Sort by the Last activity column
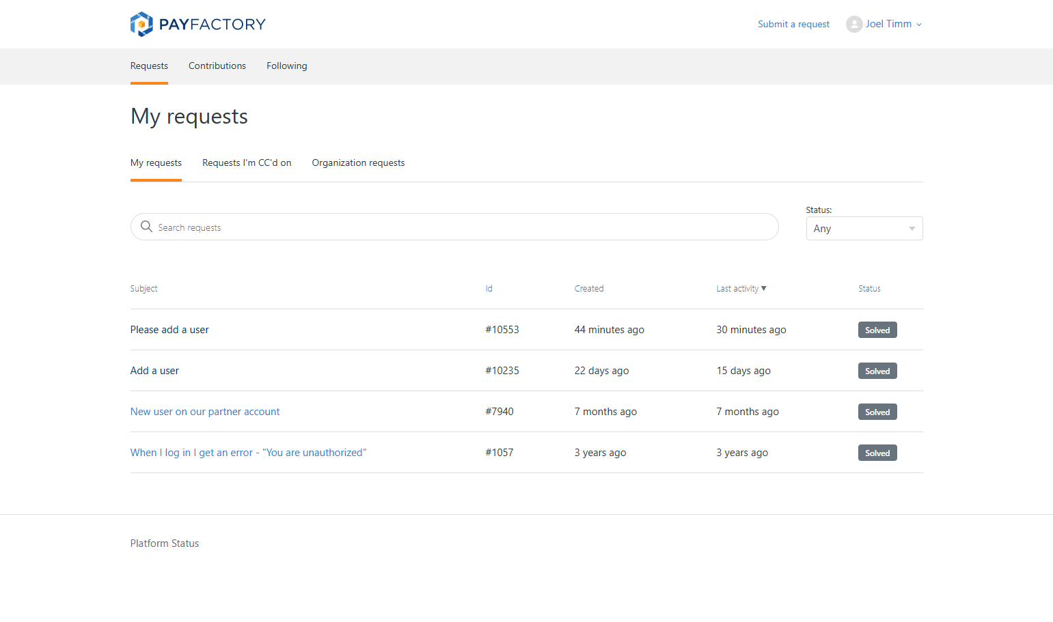The image size is (1053, 622). tap(741, 289)
